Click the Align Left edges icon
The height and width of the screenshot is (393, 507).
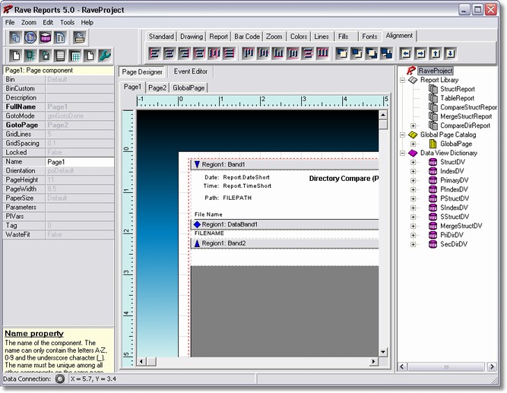154,53
